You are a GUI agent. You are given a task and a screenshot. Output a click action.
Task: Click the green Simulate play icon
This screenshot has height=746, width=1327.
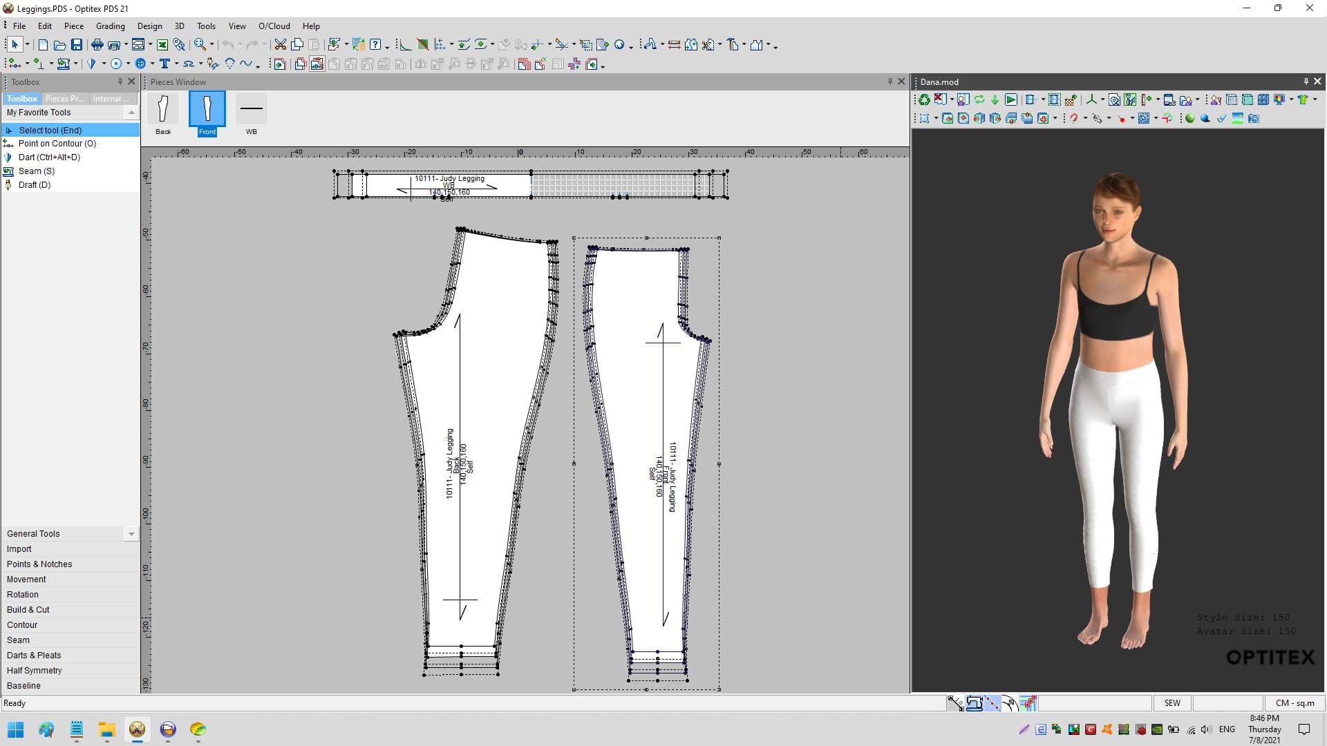(1010, 100)
